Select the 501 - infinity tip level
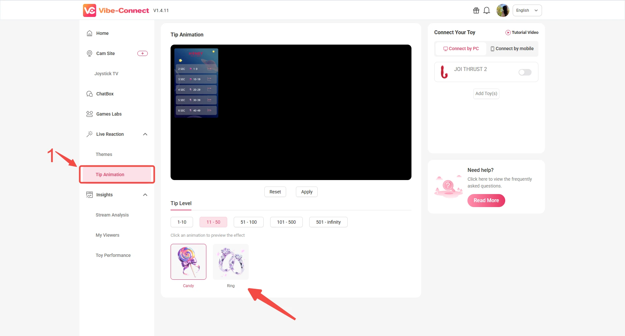 pos(328,222)
